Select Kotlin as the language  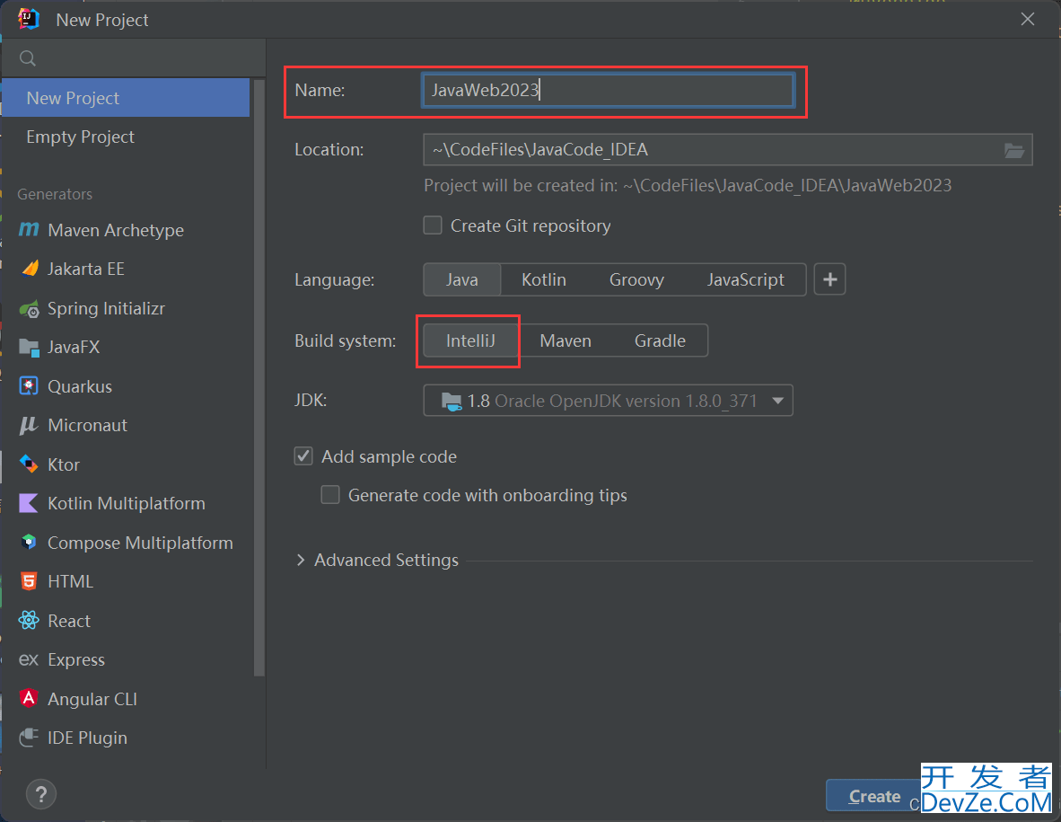point(543,279)
